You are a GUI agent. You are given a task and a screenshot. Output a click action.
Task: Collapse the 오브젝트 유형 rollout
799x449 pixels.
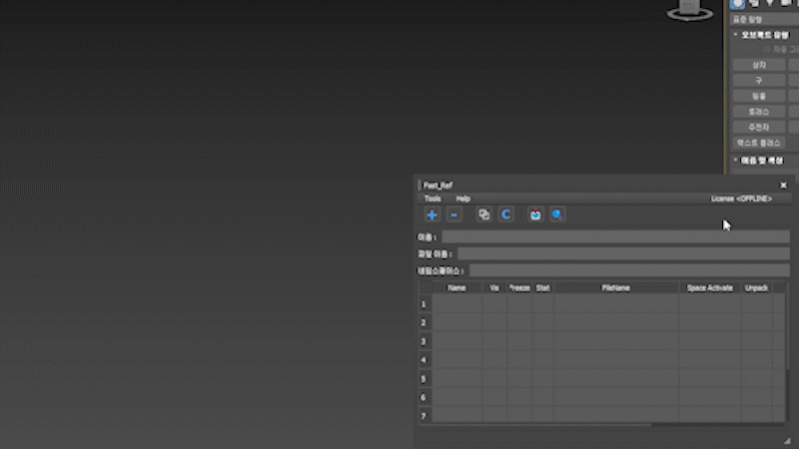[x=761, y=34]
